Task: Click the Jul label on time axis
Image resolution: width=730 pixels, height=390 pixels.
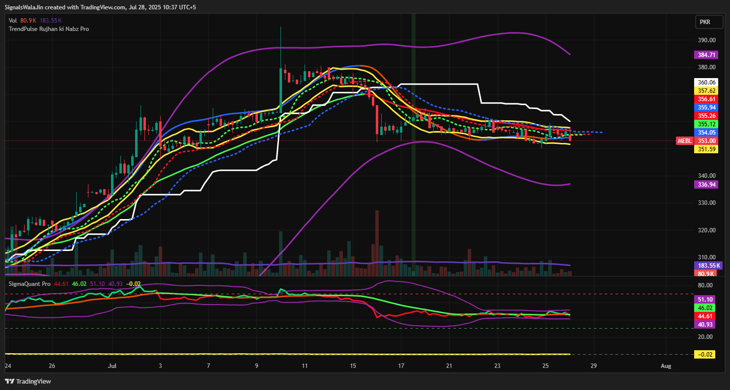Action: pyautogui.click(x=112, y=366)
